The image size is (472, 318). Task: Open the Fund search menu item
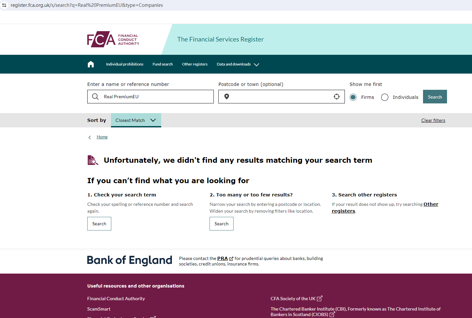tap(163, 64)
